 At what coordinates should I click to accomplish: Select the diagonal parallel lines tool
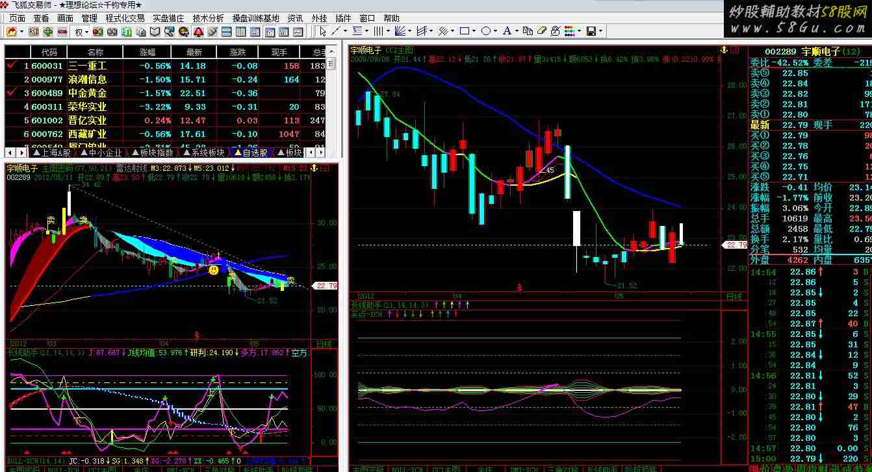(x=443, y=31)
